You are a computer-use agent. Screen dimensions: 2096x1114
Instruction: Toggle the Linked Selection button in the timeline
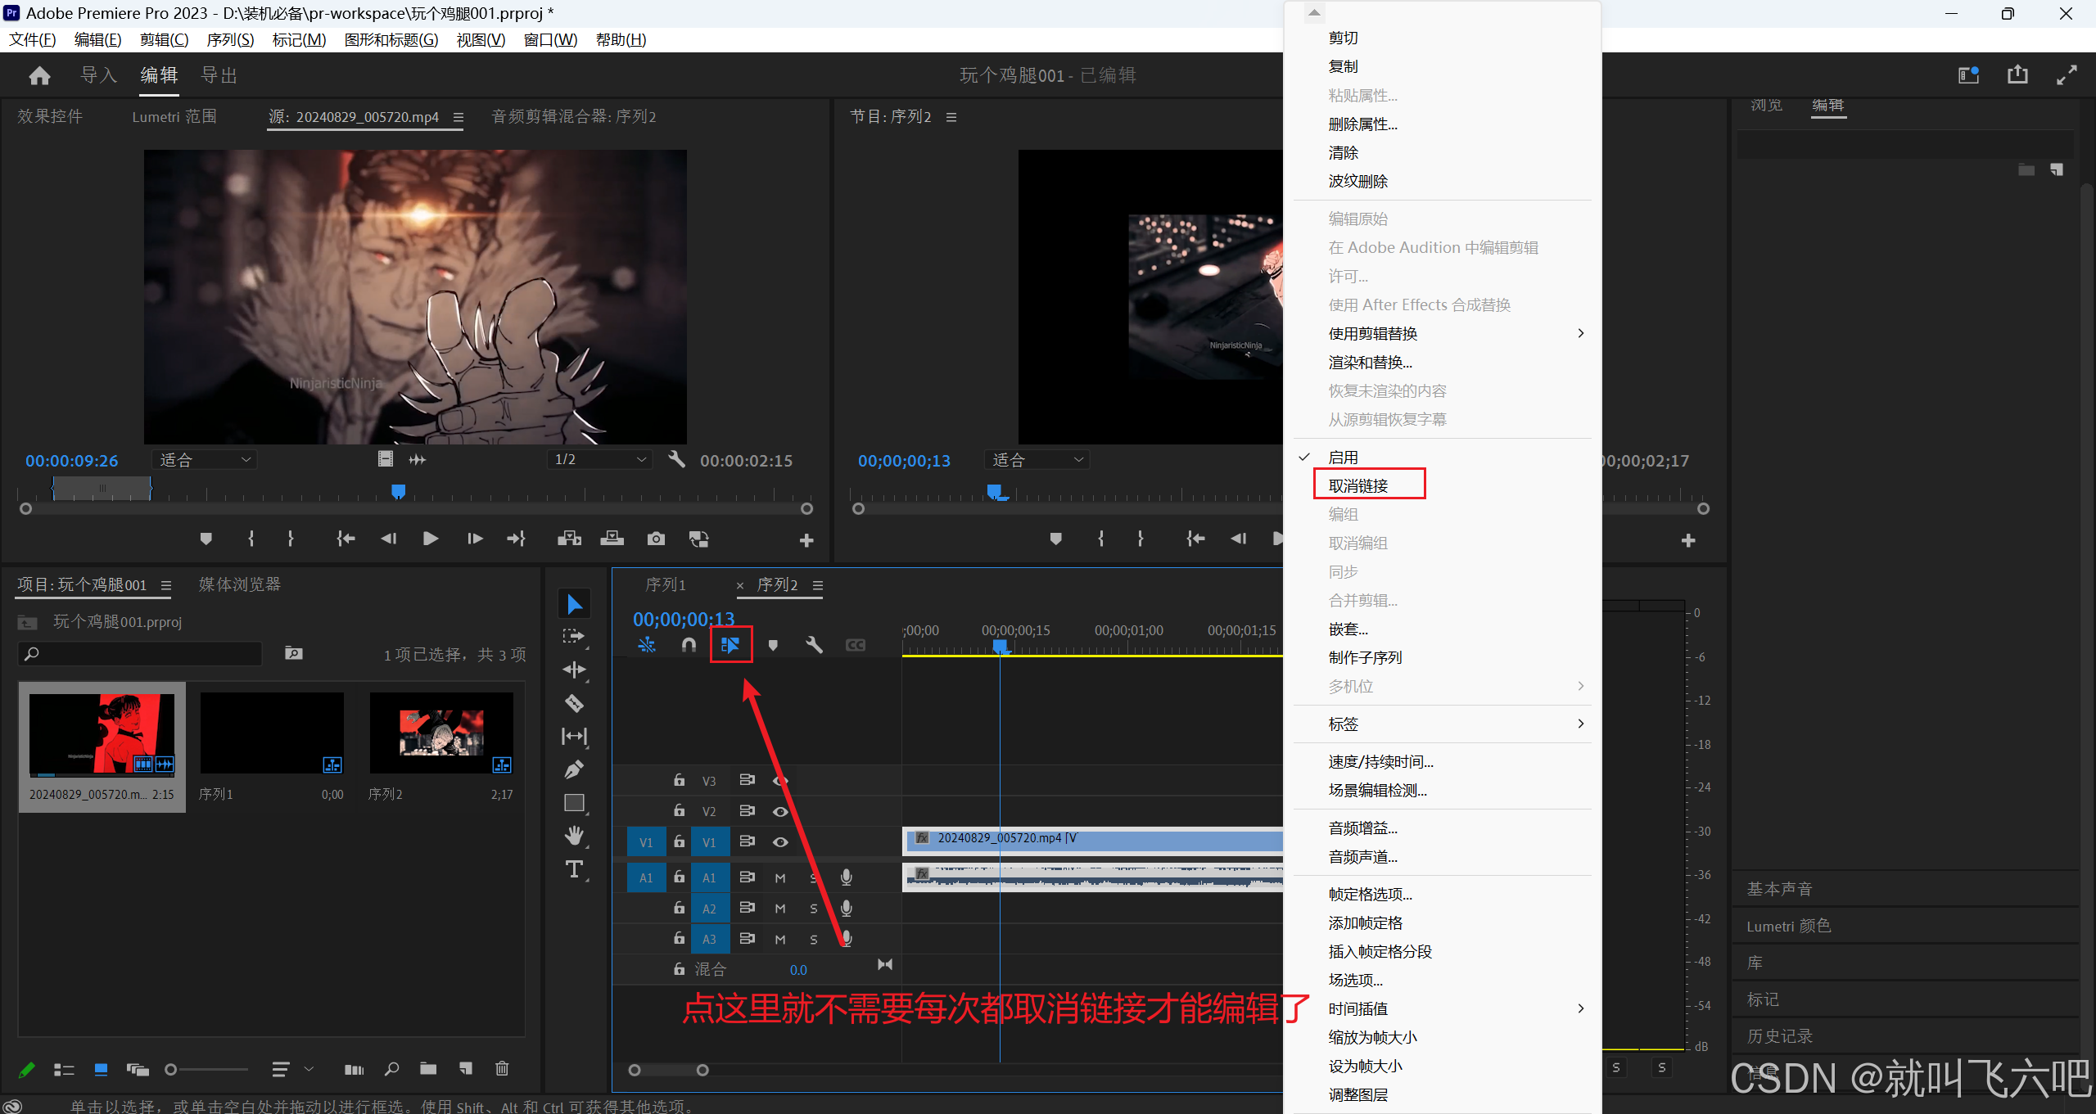coord(730,645)
